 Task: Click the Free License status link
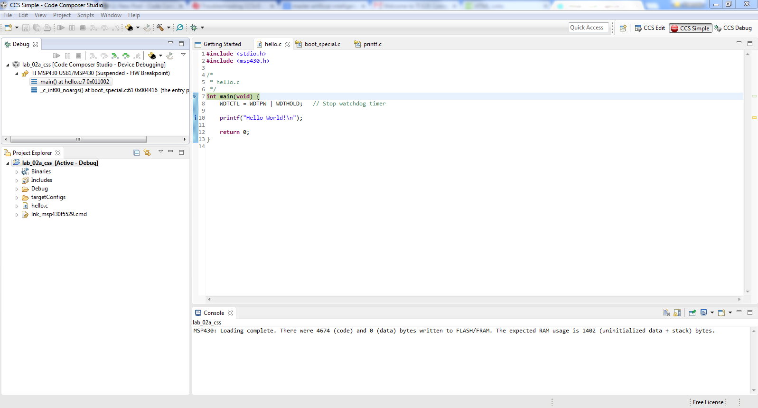708,402
